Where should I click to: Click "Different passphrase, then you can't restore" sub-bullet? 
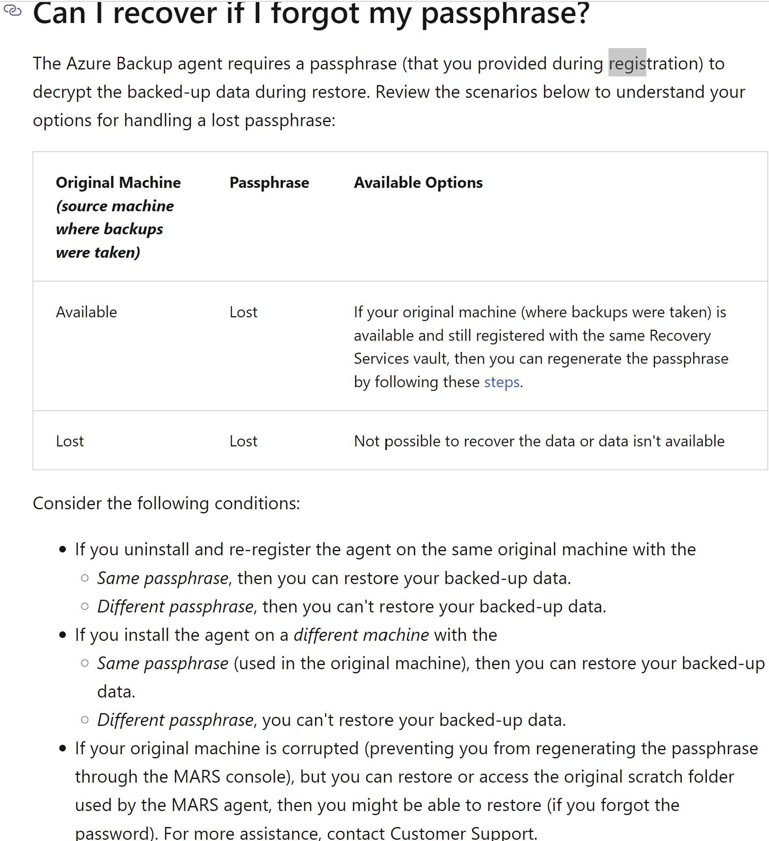point(351,607)
